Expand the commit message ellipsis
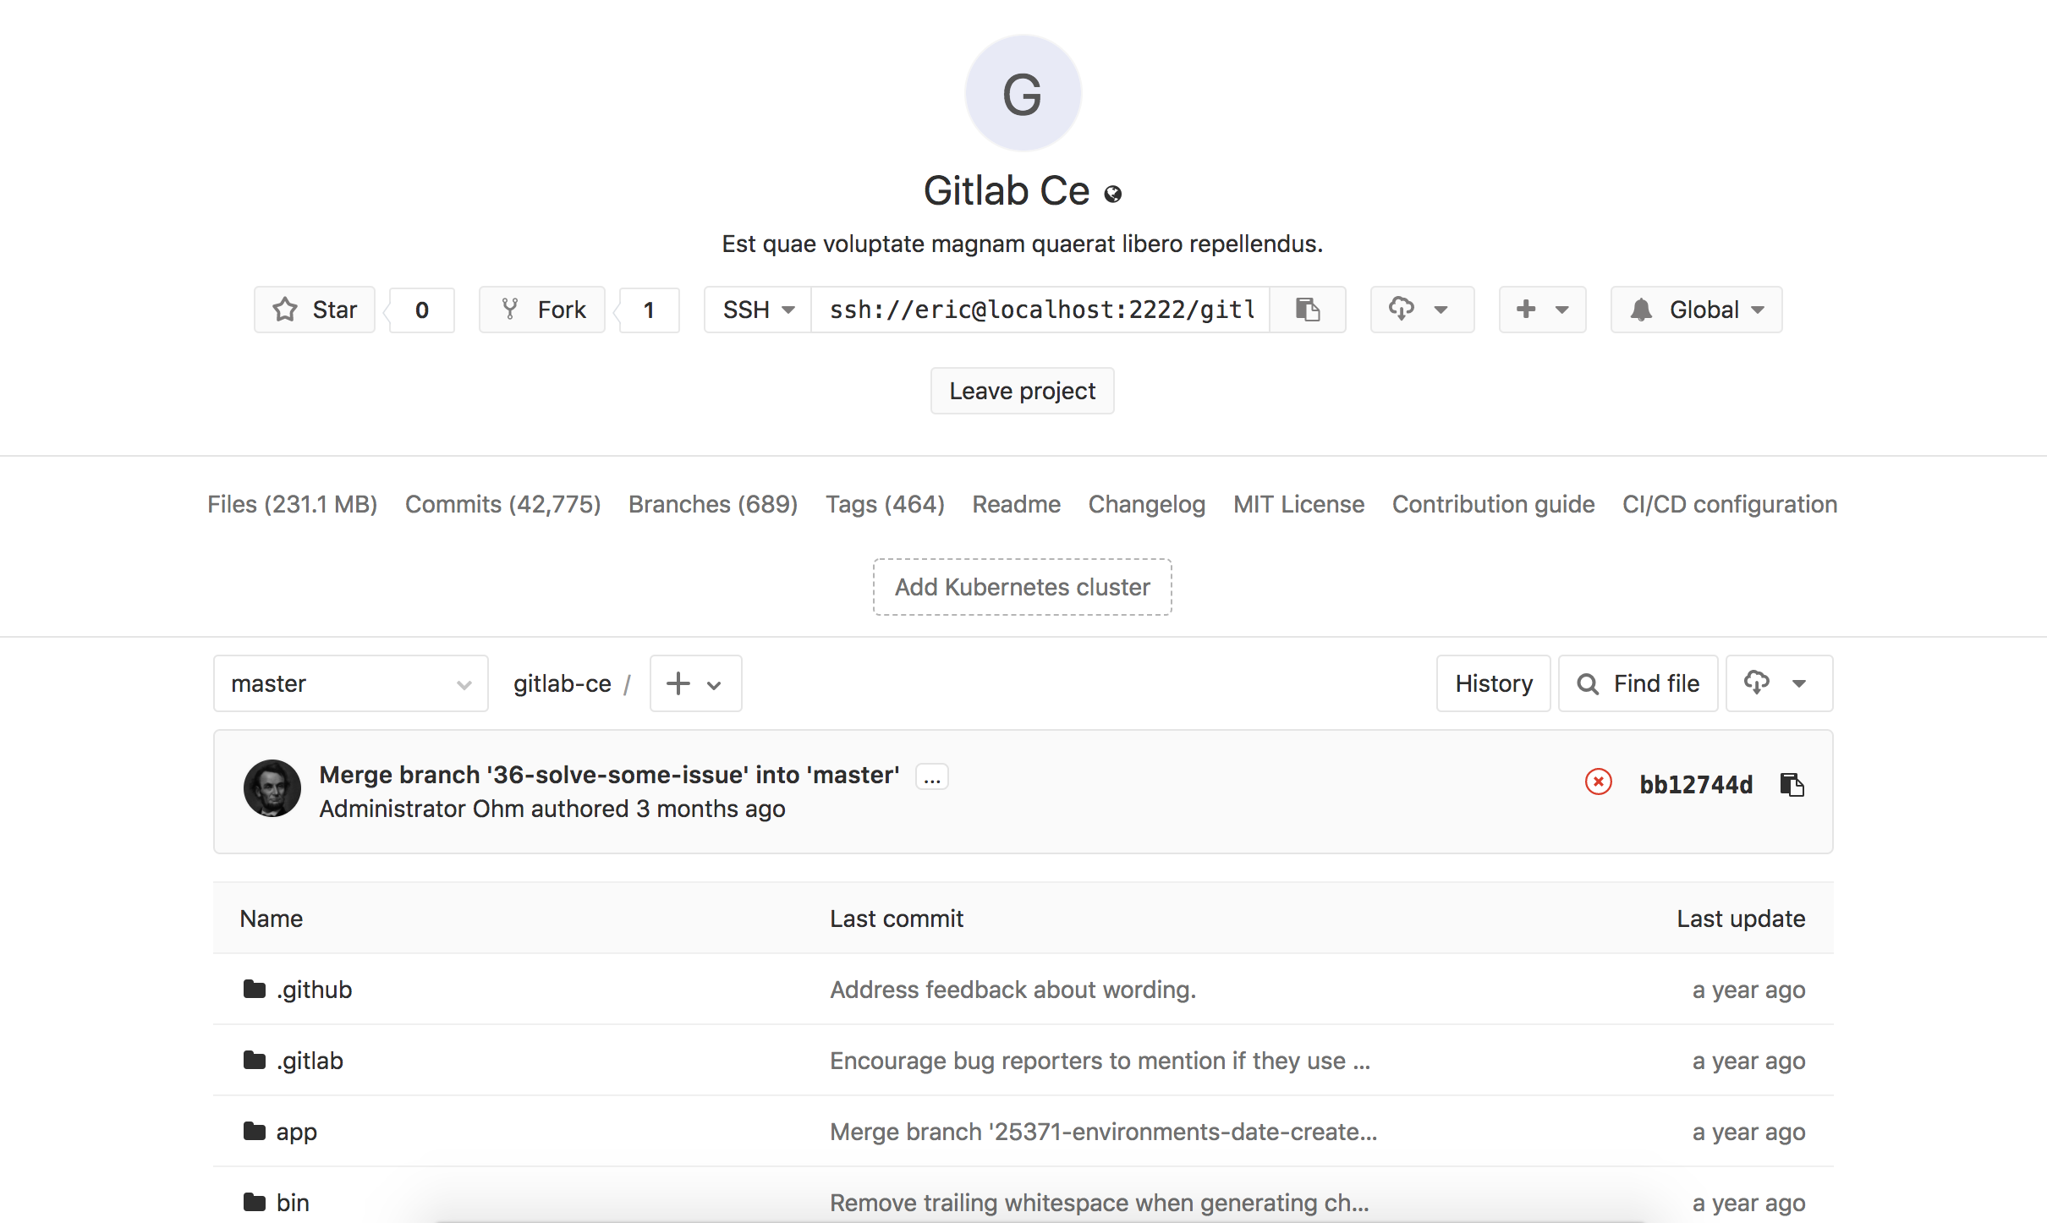The height and width of the screenshot is (1223, 2047). tap(932, 777)
